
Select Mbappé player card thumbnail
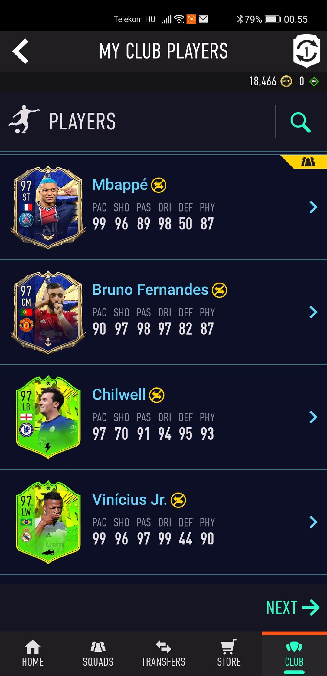pos(48,207)
